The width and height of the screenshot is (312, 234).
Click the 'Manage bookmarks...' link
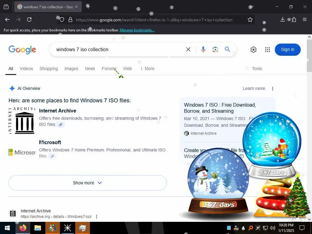(137, 30)
